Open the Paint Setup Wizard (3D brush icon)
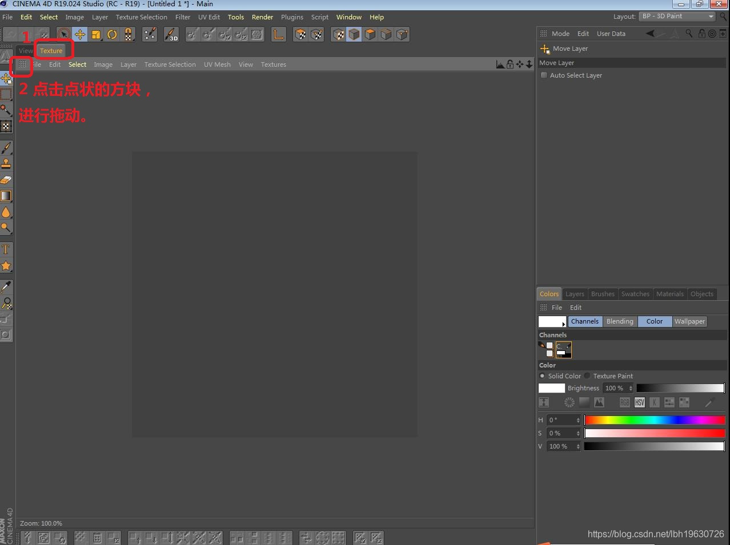 171,35
